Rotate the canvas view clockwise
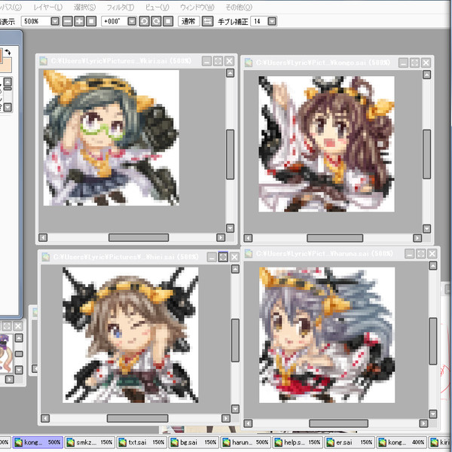This screenshot has height=452, width=452. pos(155,21)
